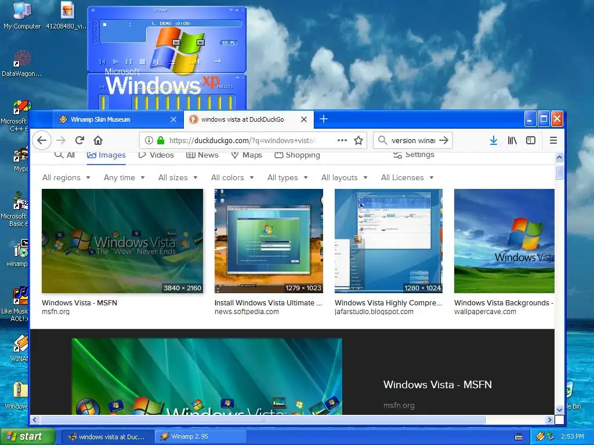Switch to Shopping search tab
This screenshot has height=445, width=594.
(298, 155)
